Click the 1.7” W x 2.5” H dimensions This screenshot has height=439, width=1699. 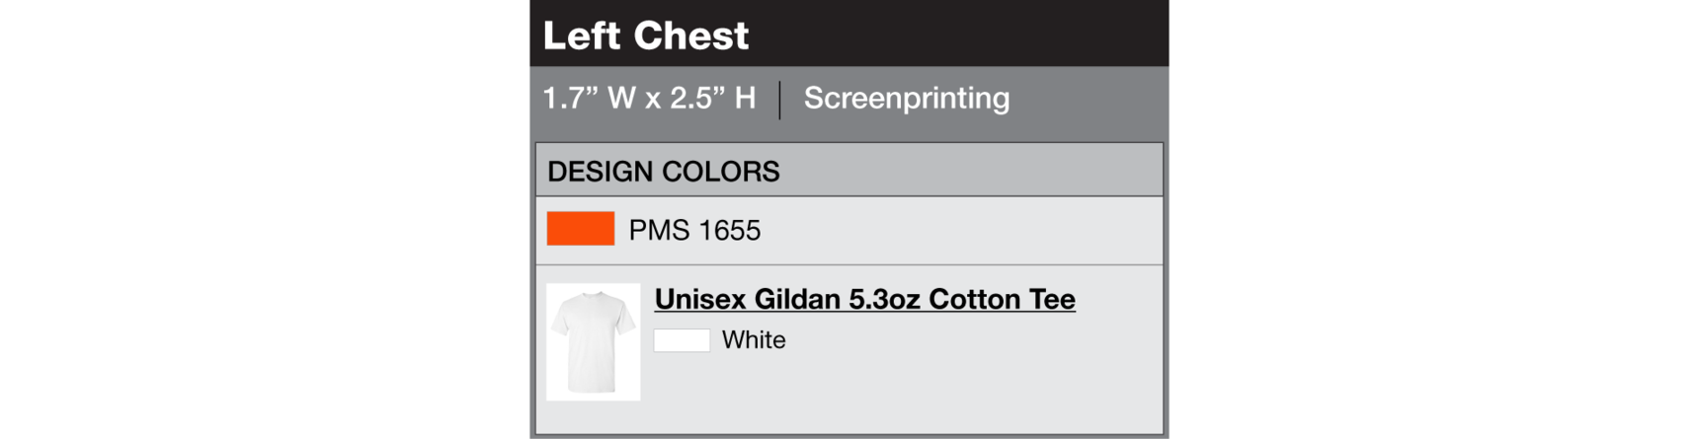[649, 99]
